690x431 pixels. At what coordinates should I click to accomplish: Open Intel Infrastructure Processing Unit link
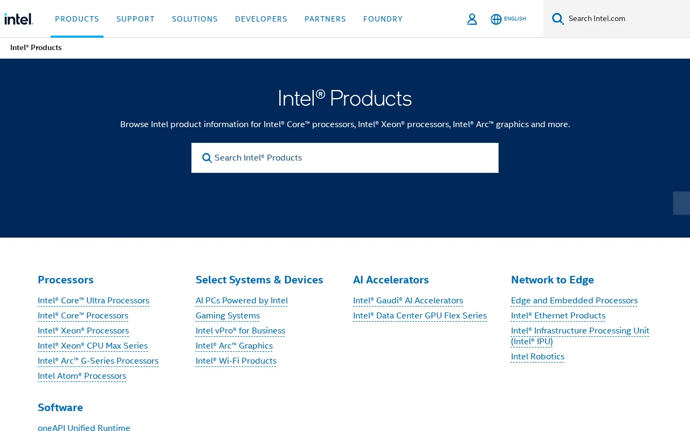point(580,336)
